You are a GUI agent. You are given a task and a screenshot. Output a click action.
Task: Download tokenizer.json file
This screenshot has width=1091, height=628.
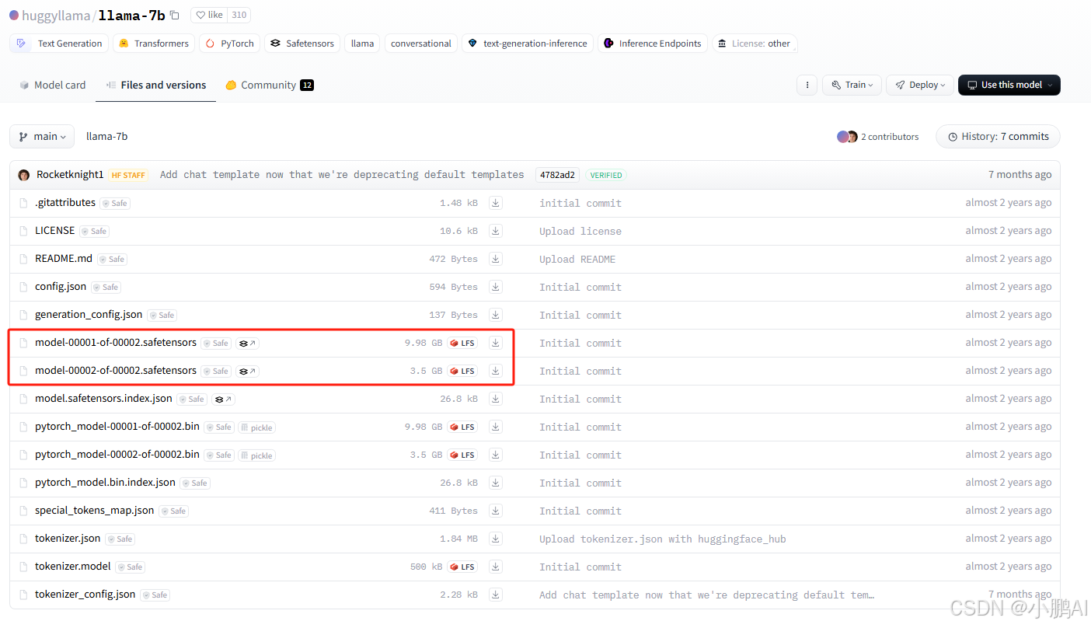click(496, 539)
